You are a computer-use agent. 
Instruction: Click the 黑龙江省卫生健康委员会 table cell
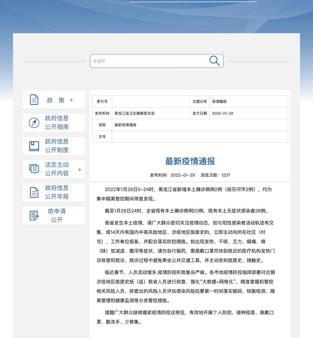pyautogui.click(x=151, y=113)
